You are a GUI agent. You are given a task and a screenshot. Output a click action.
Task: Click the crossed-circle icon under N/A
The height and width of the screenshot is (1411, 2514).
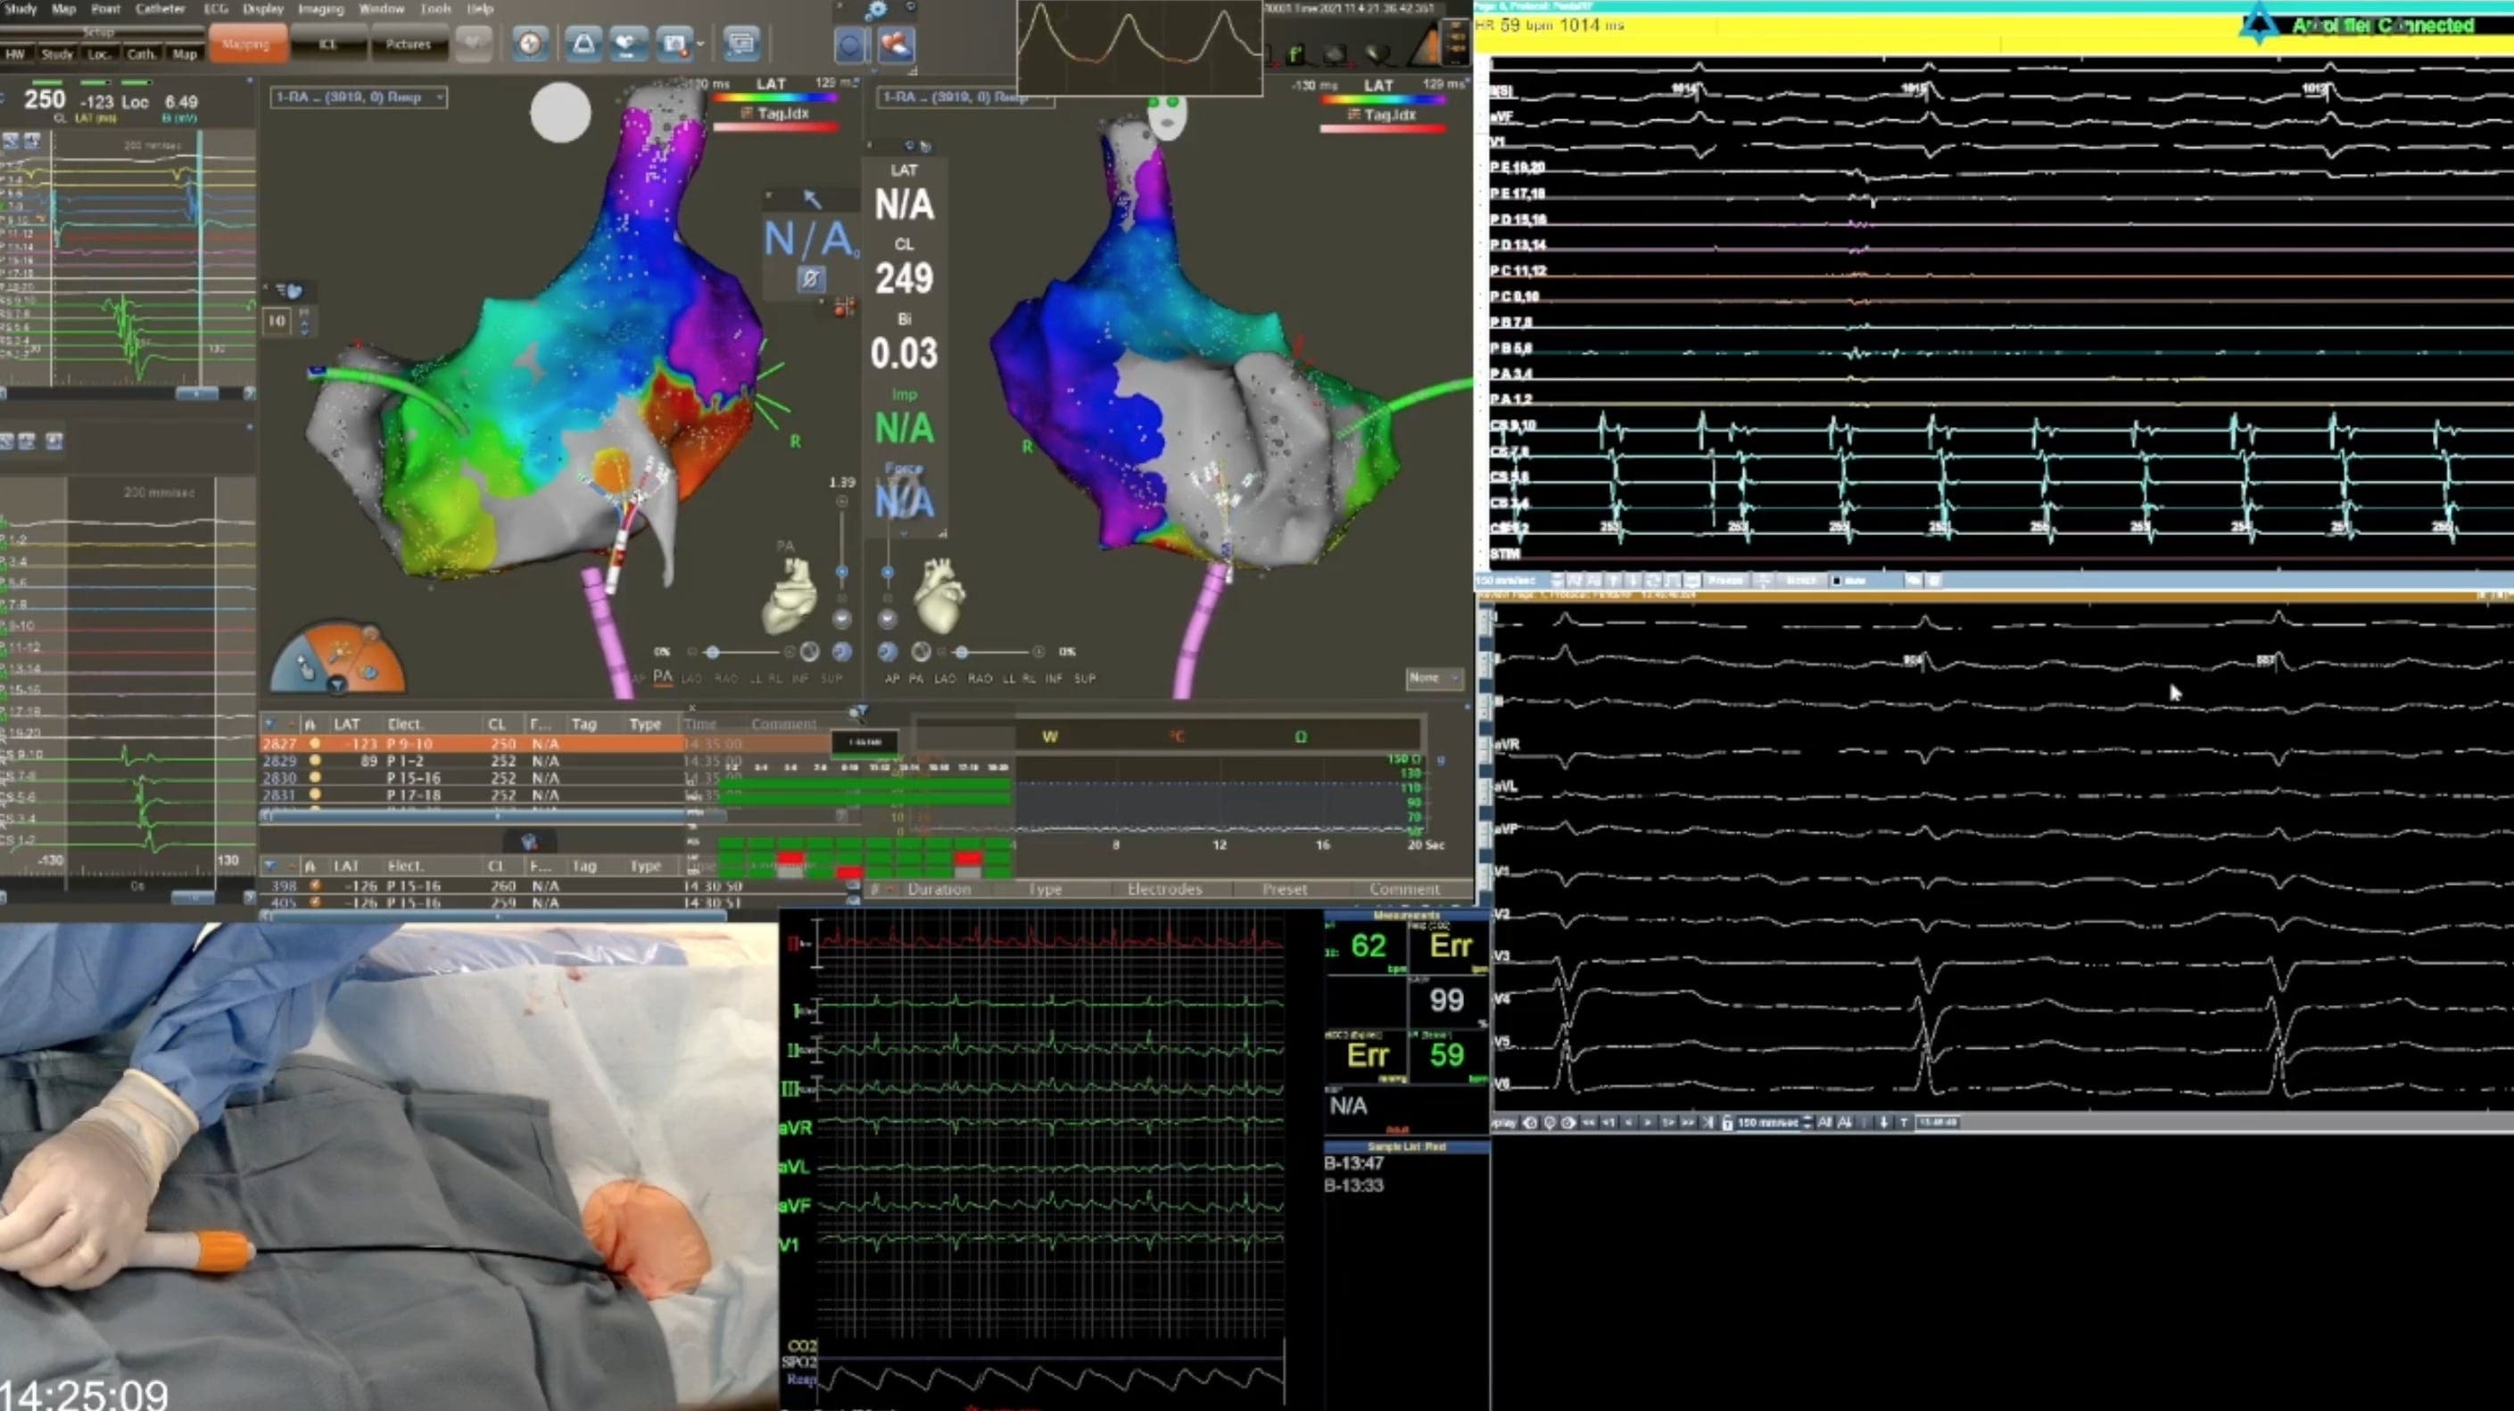click(810, 280)
